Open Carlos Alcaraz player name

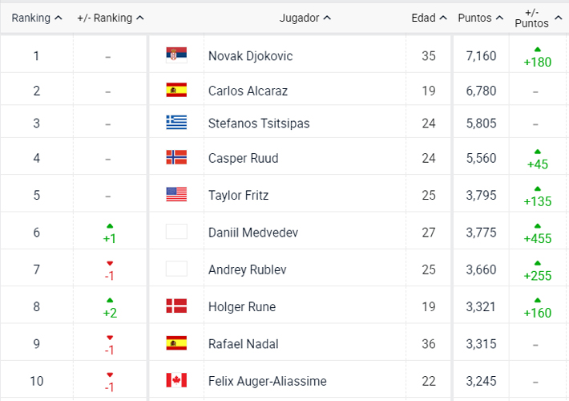click(x=248, y=91)
